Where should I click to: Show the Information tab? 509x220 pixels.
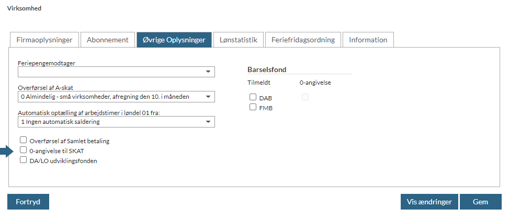click(x=368, y=40)
